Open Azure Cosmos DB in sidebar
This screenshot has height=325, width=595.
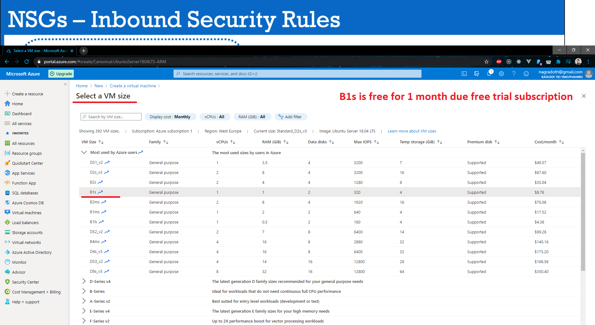point(28,203)
